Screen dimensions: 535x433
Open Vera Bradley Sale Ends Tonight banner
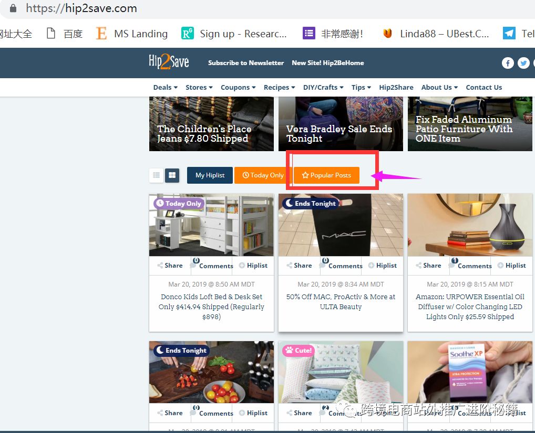341,124
